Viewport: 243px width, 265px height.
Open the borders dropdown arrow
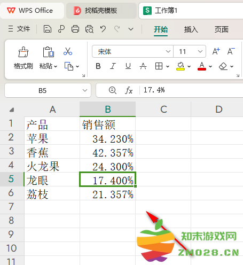168,66
